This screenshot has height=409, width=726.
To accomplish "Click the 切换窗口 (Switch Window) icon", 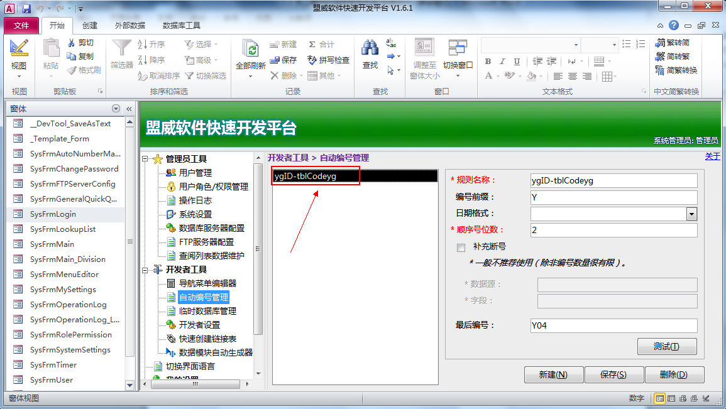I will [458, 48].
